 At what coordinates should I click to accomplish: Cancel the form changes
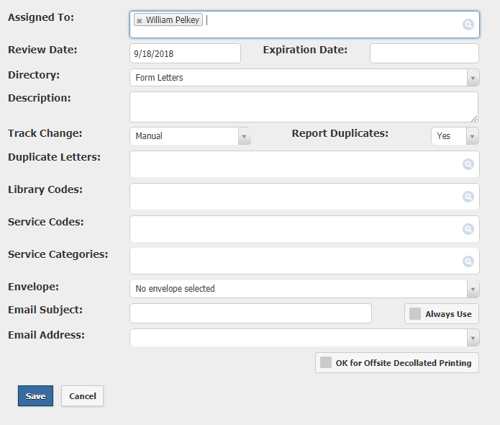pos(82,396)
